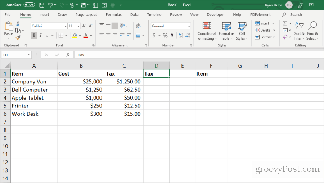
Task: Click the formula bar showing Tax
Action: point(198,55)
